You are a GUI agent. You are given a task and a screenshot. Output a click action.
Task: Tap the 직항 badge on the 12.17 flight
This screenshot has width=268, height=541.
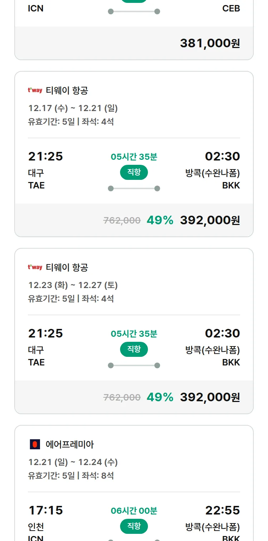(134, 172)
